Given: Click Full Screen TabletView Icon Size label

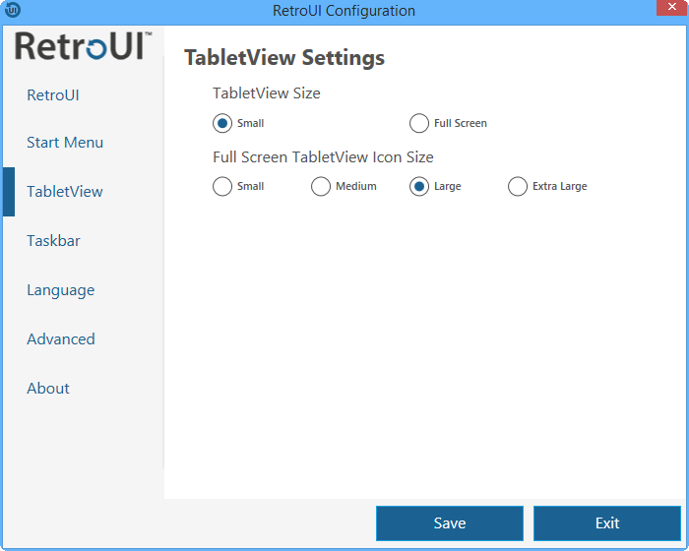Looking at the screenshot, I should 324,157.
